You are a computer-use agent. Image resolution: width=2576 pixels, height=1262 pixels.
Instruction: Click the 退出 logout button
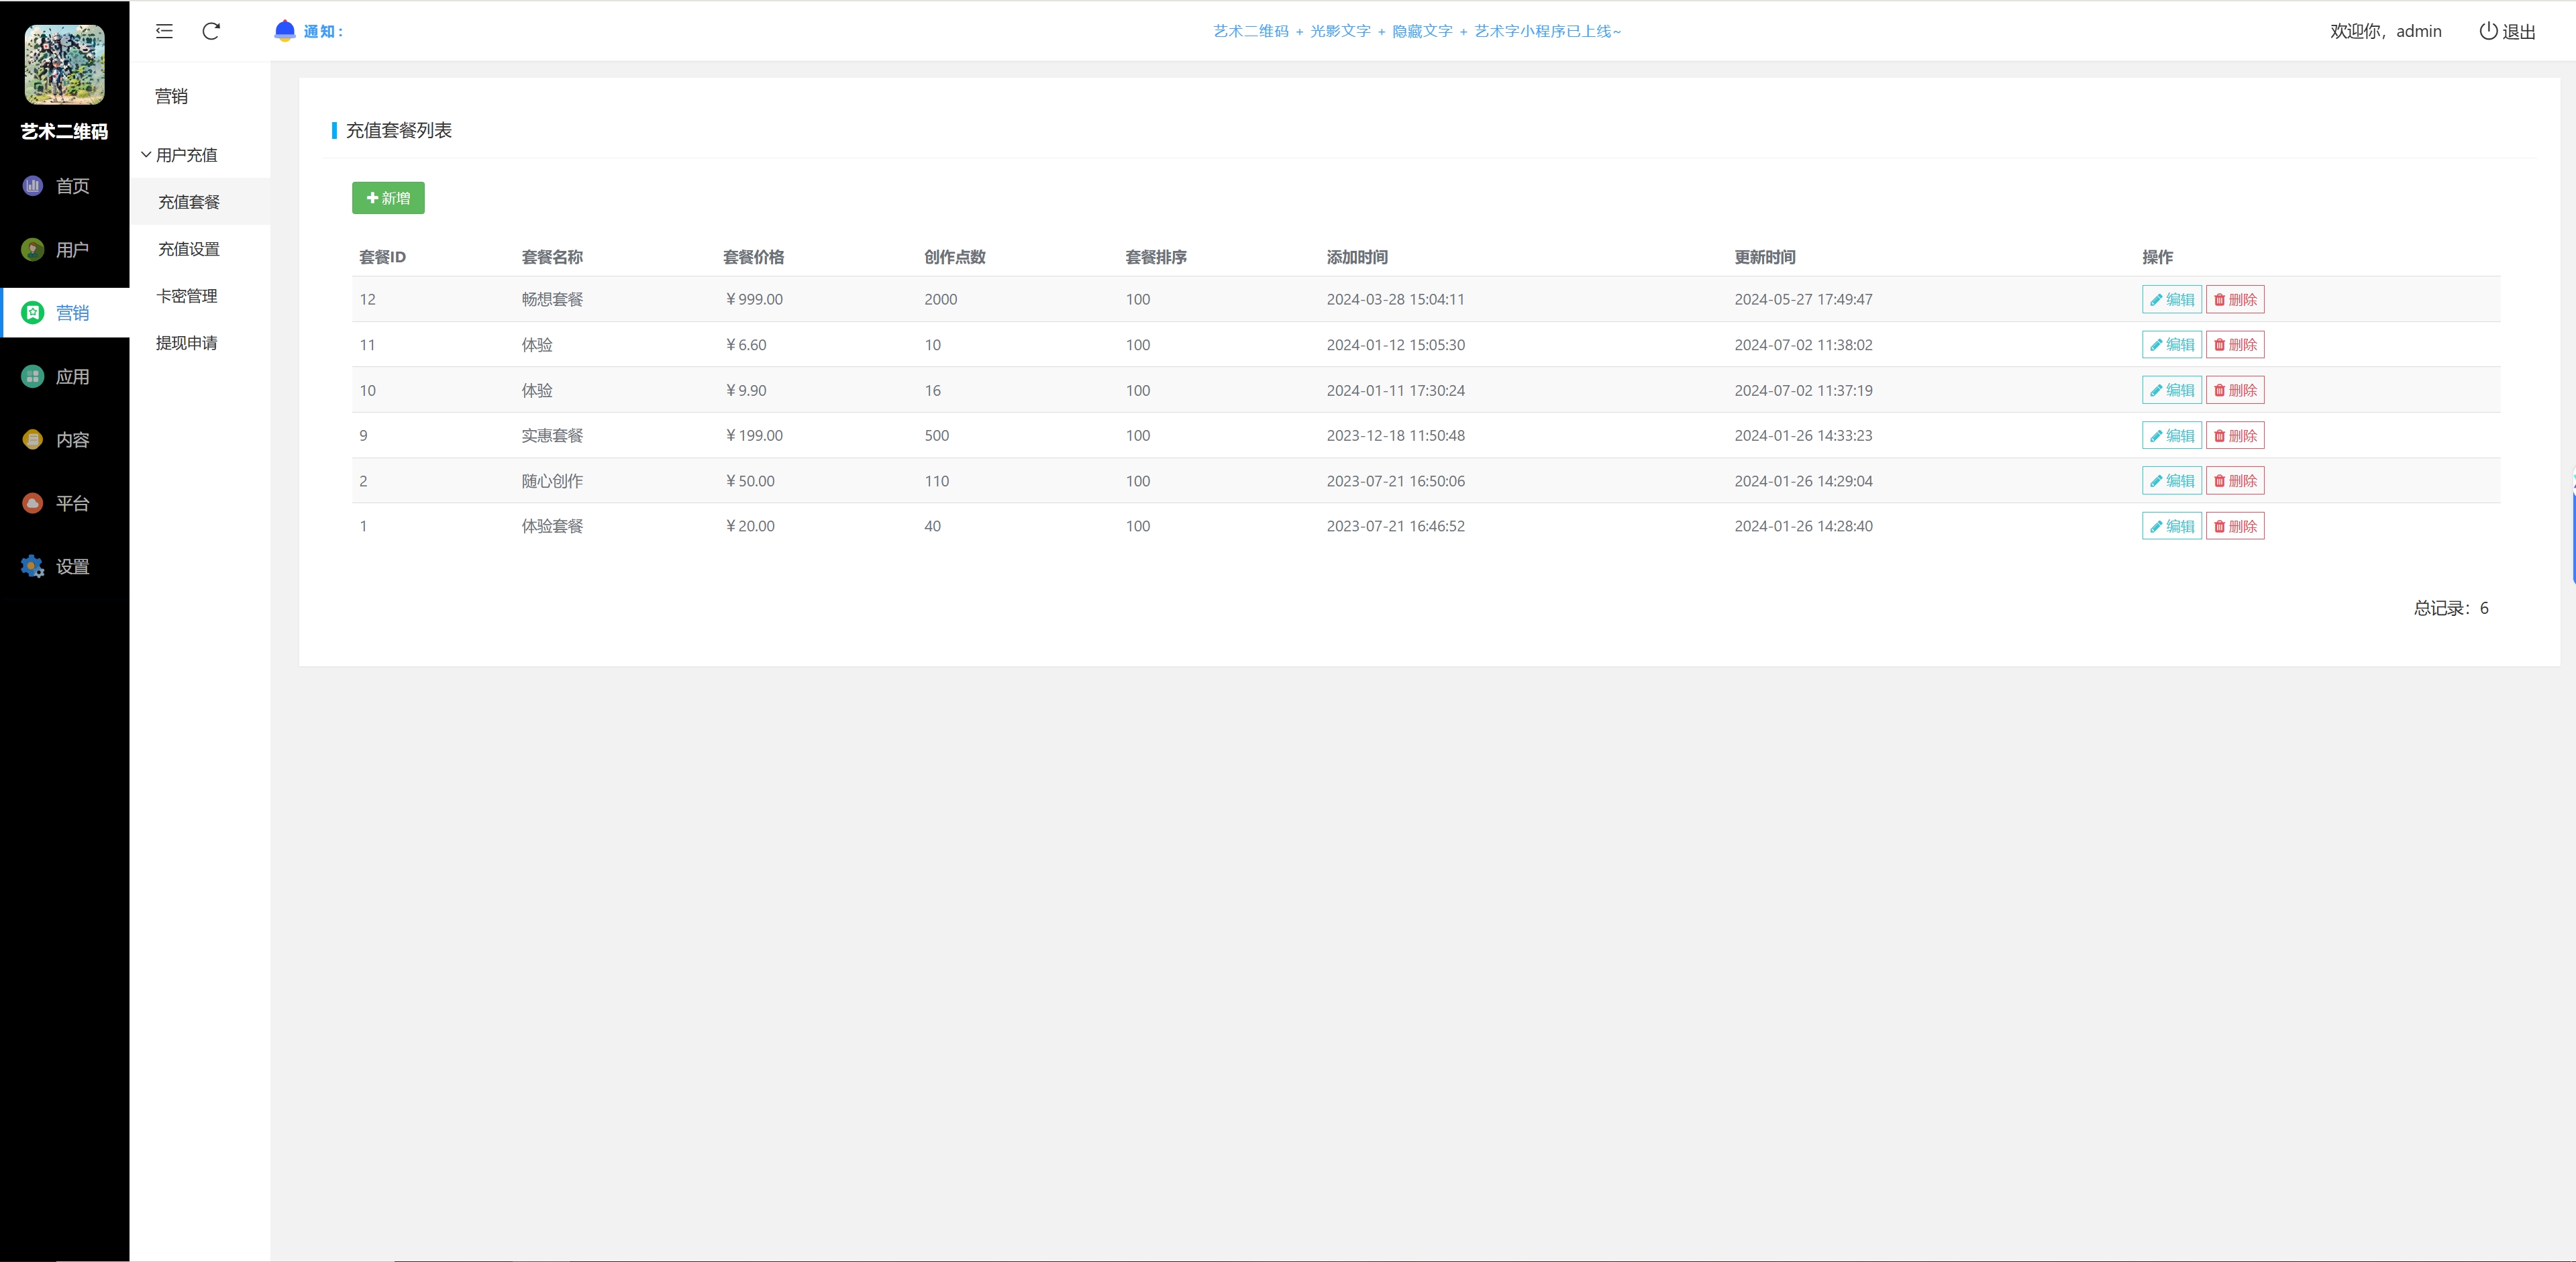(x=2507, y=31)
